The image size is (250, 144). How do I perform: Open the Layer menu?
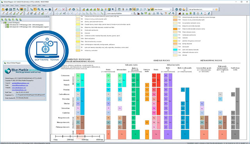click(x=29, y=5)
